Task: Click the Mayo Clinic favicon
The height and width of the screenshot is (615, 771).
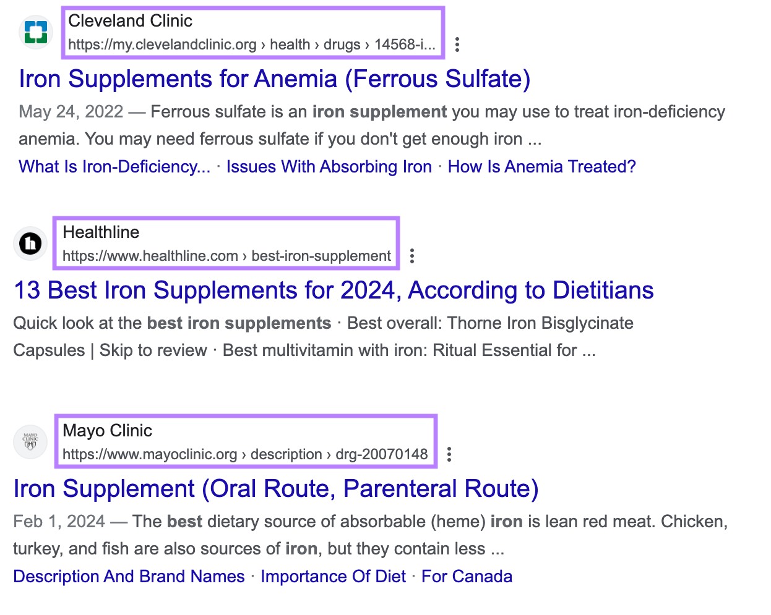Action: tap(30, 441)
